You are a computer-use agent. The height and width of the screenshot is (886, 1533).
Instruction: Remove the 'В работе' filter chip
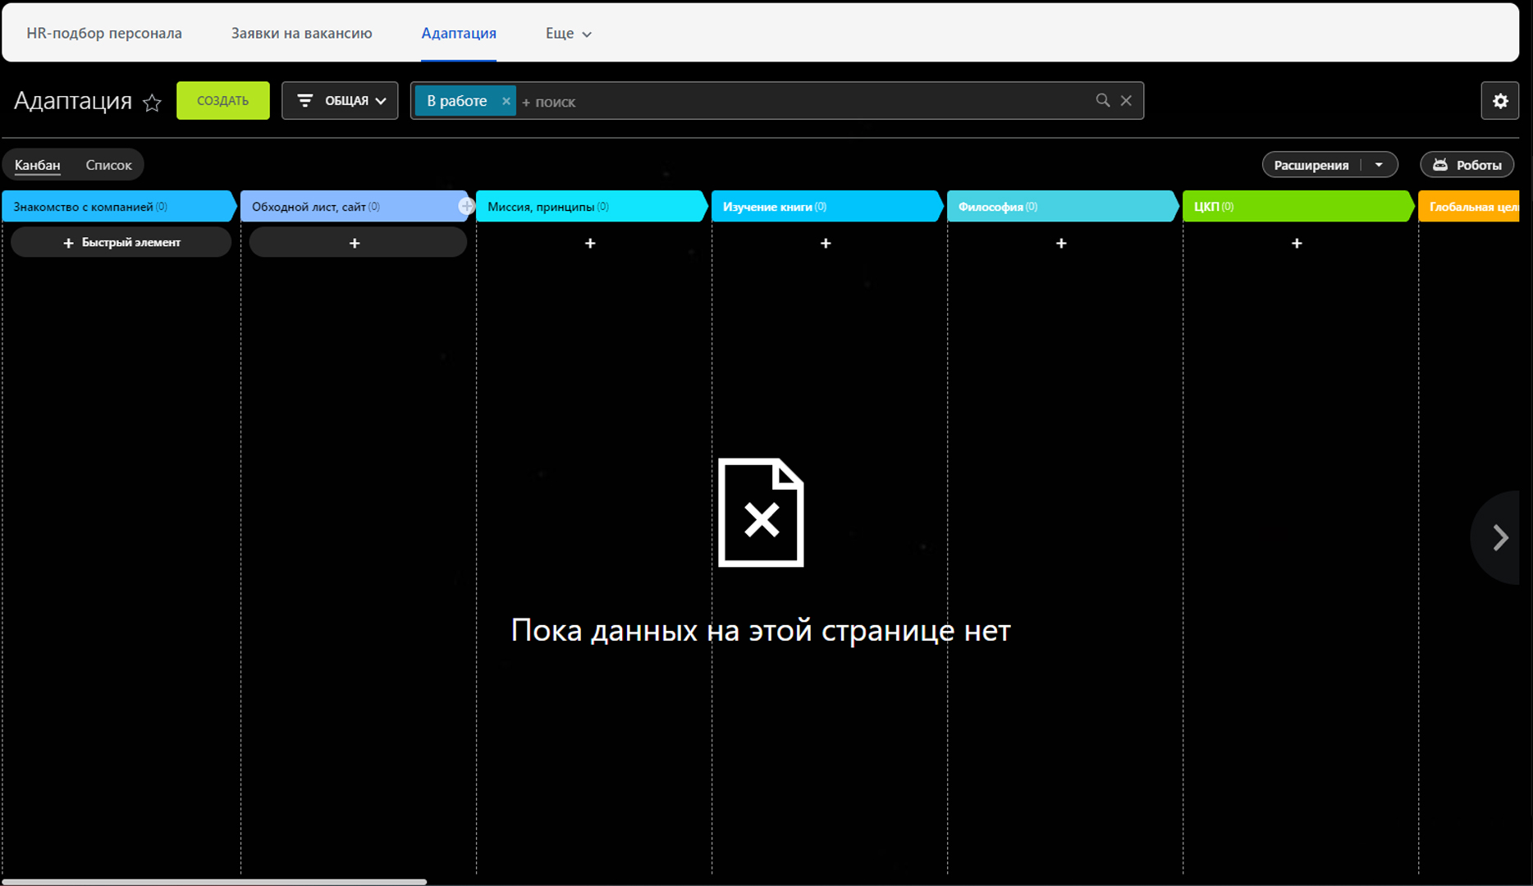[506, 101]
